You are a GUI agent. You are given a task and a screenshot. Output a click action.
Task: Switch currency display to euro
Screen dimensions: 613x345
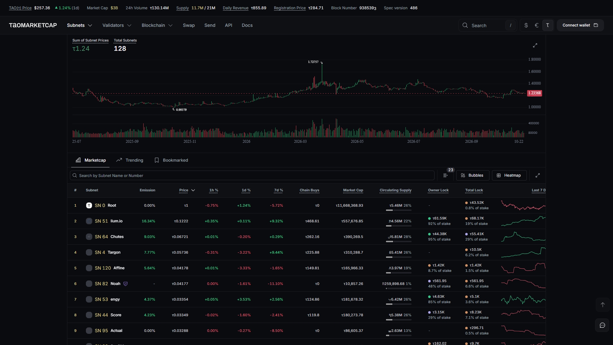click(x=537, y=25)
